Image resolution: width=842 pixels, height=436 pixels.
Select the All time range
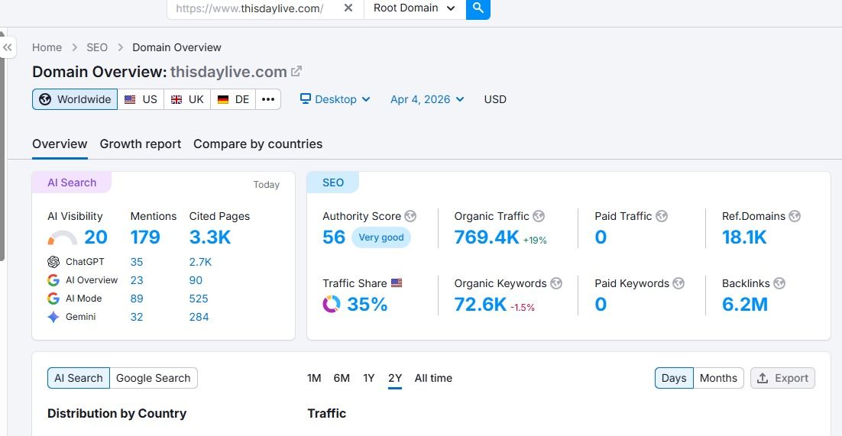(x=433, y=378)
